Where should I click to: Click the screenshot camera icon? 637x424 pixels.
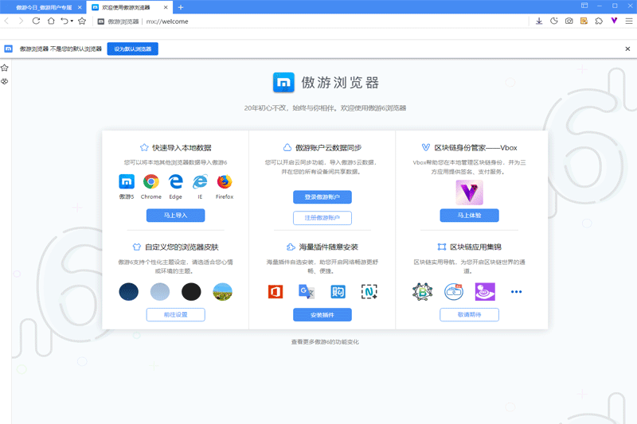pyautogui.click(x=569, y=21)
